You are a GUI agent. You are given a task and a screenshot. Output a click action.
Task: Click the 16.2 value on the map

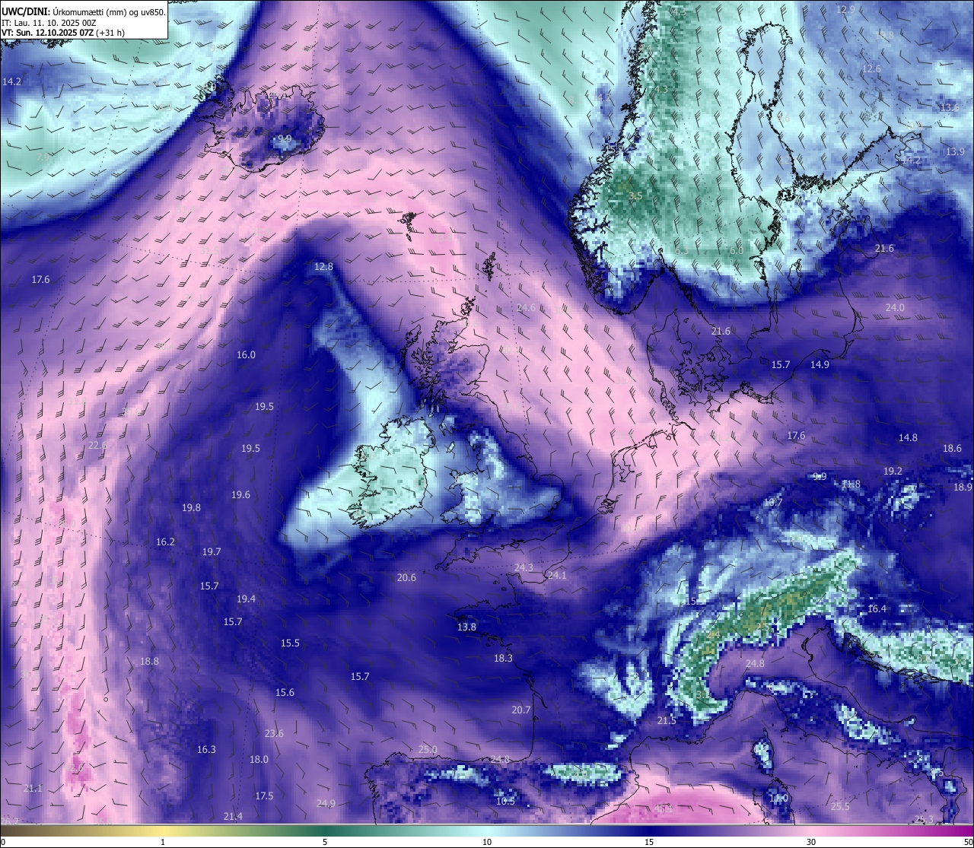click(x=165, y=542)
